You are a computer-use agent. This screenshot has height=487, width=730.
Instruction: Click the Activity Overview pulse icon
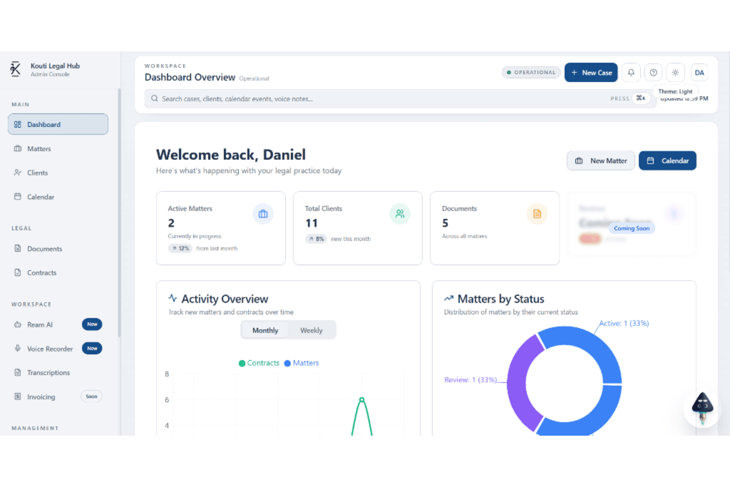pos(173,298)
